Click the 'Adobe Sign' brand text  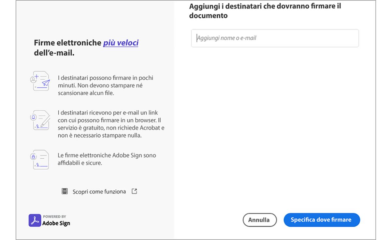[56, 223]
